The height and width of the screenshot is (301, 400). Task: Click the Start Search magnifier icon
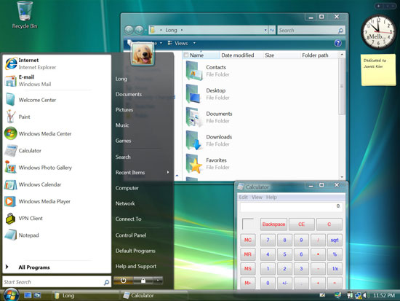(x=107, y=282)
